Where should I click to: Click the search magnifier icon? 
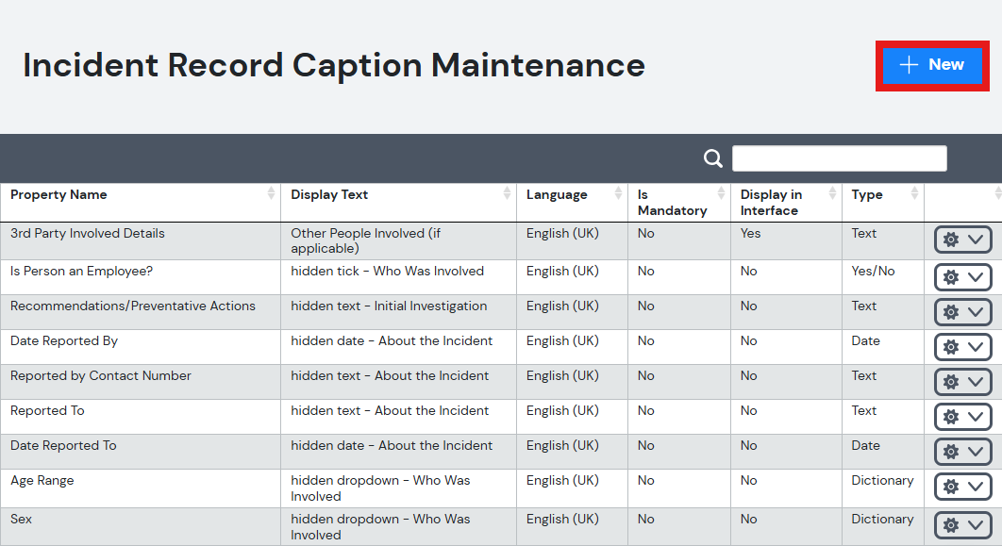tap(712, 158)
